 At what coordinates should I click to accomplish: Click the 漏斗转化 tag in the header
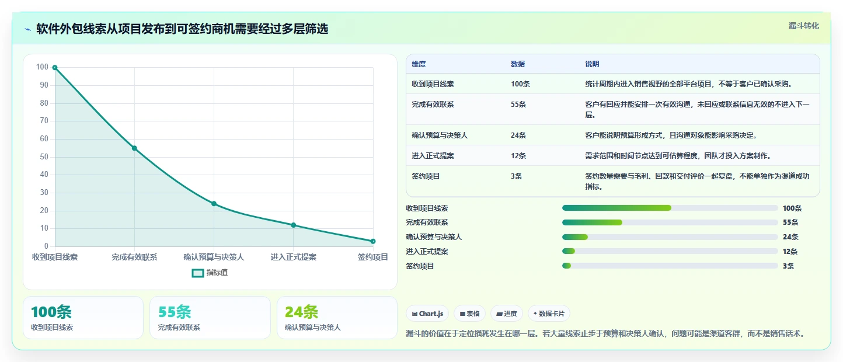click(x=803, y=26)
